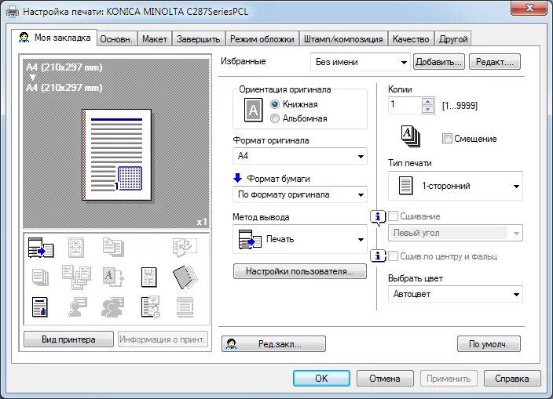Click the page margin arrows icon in the settings grid
The height and width of the screenshot is (399, 553).
(x=76, y=248)
